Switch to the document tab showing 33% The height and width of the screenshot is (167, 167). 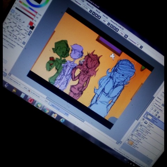pos(59,109)
